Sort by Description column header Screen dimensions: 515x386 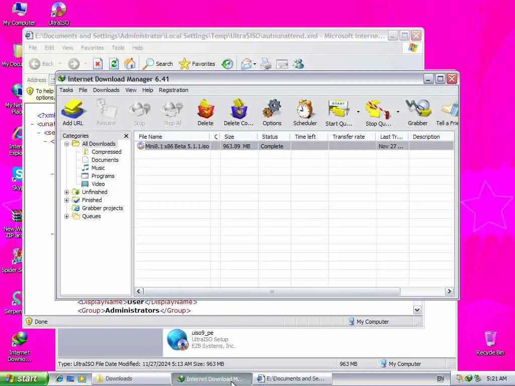[x=432, y=137]
